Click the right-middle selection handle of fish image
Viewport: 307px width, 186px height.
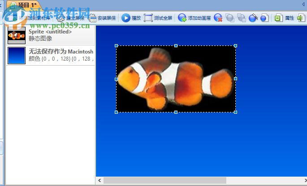tap(236, 79)
